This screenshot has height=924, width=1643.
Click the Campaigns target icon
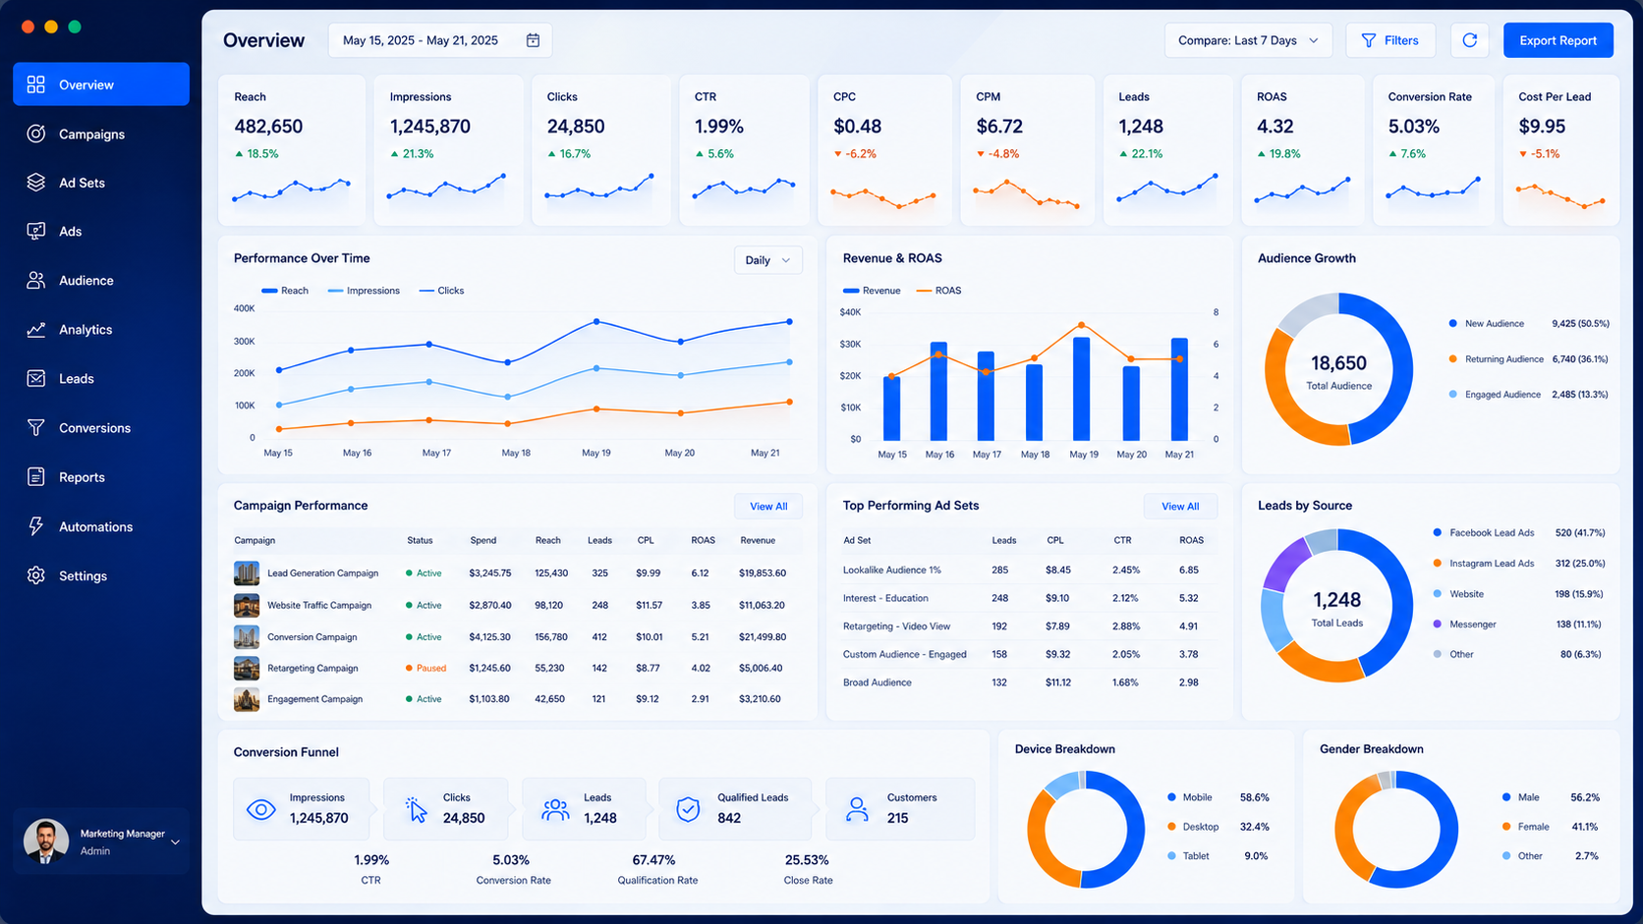pos(36,134)
